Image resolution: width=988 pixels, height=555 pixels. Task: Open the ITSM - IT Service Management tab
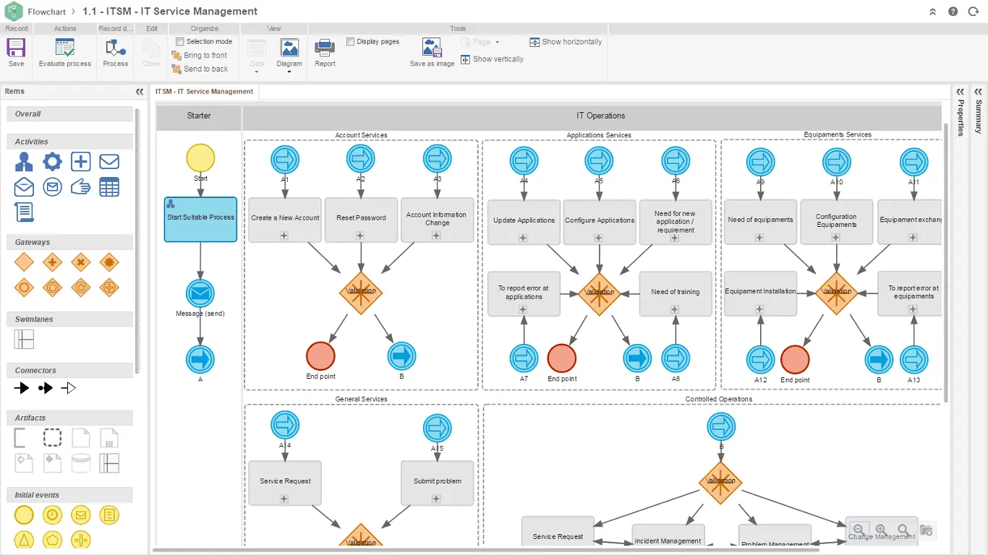(204, 92)
